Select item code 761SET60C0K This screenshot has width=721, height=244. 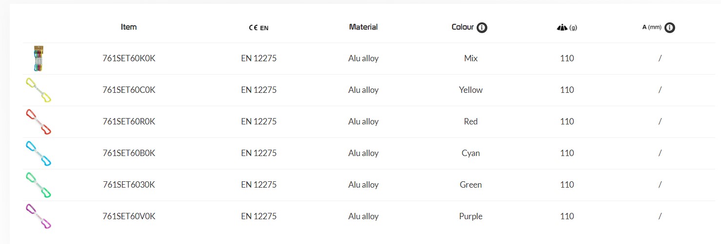(x=129, y=90)
